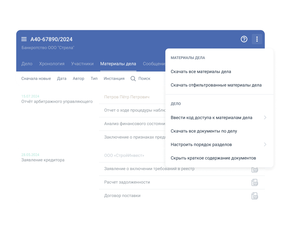The height and width of the screenshot is (233, 281).
Task: Expand Настроить порядок разделов submenu arrow
Action: click(x=265, y=145)
